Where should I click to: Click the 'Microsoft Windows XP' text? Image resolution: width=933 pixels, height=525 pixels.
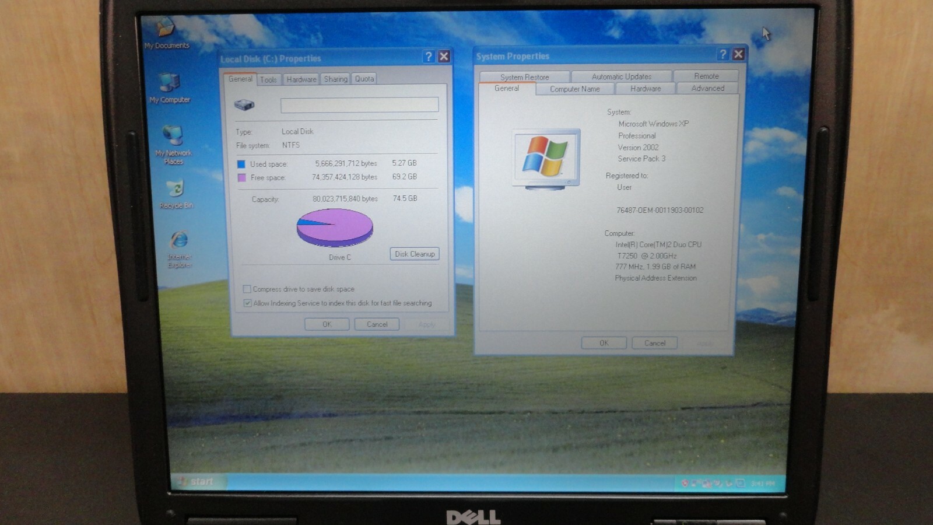coord(653,124)
